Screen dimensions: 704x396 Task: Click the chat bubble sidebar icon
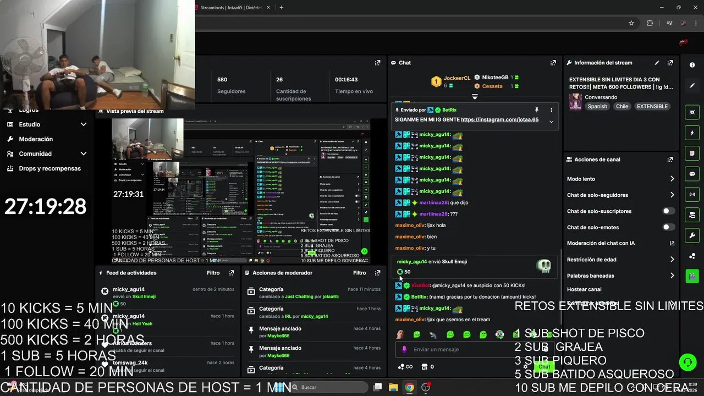[692, 174]
